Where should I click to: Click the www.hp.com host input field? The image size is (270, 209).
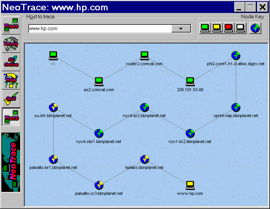100,29
